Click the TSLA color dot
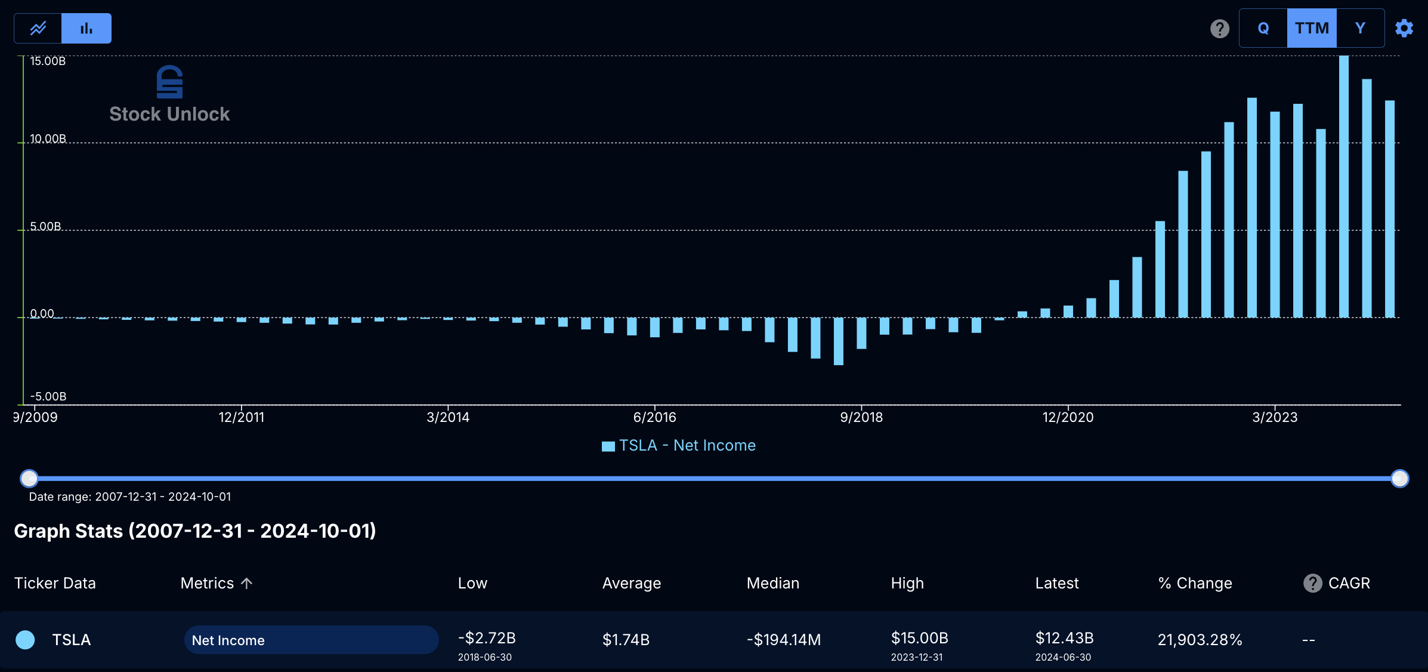This screenshot has width=1428, height=672. click(x=25, y=640)
